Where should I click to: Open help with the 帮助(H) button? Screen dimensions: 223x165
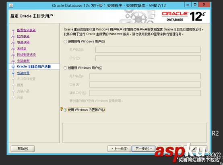(x=23, y=149)
